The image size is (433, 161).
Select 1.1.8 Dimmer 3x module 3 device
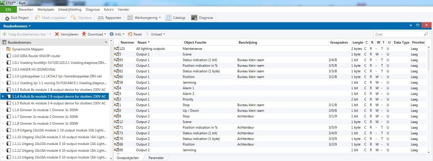45,123
